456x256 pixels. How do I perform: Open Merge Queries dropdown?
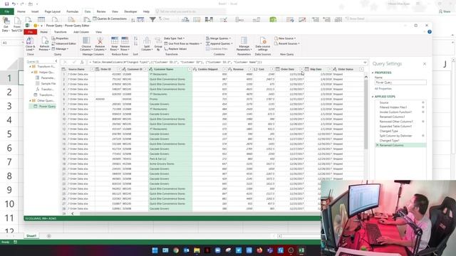pos(219,38)
